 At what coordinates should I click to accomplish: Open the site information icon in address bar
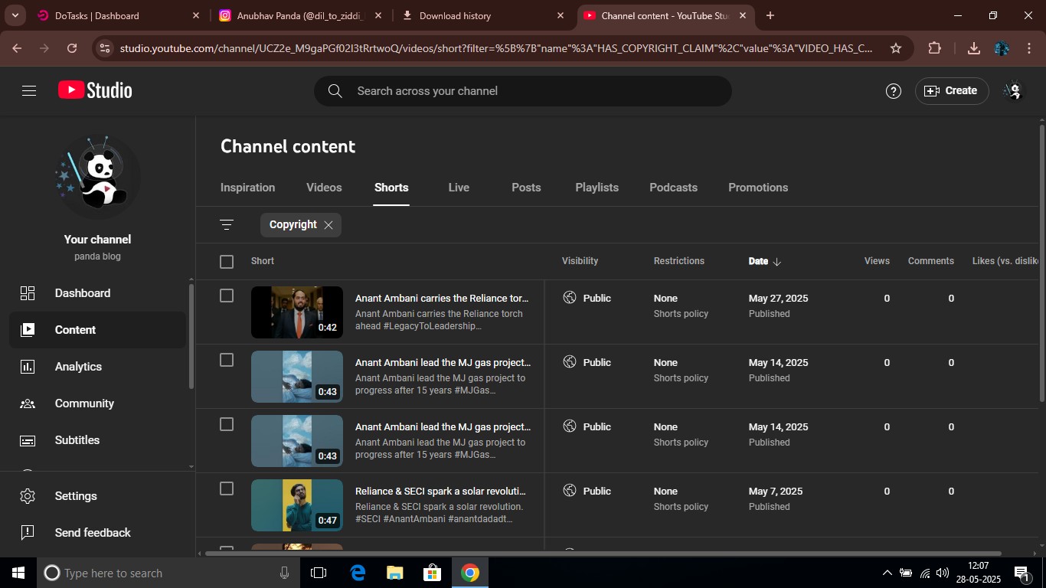(106, 48)
